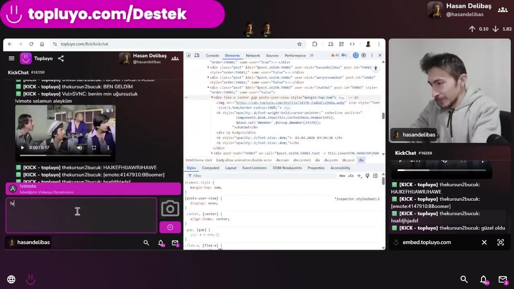Open members icon in inner Topluyo header
The image size is (514, 289).
[175, 59]
